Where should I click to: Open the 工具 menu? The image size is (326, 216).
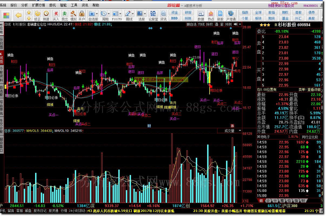click(x=74, y=5)
